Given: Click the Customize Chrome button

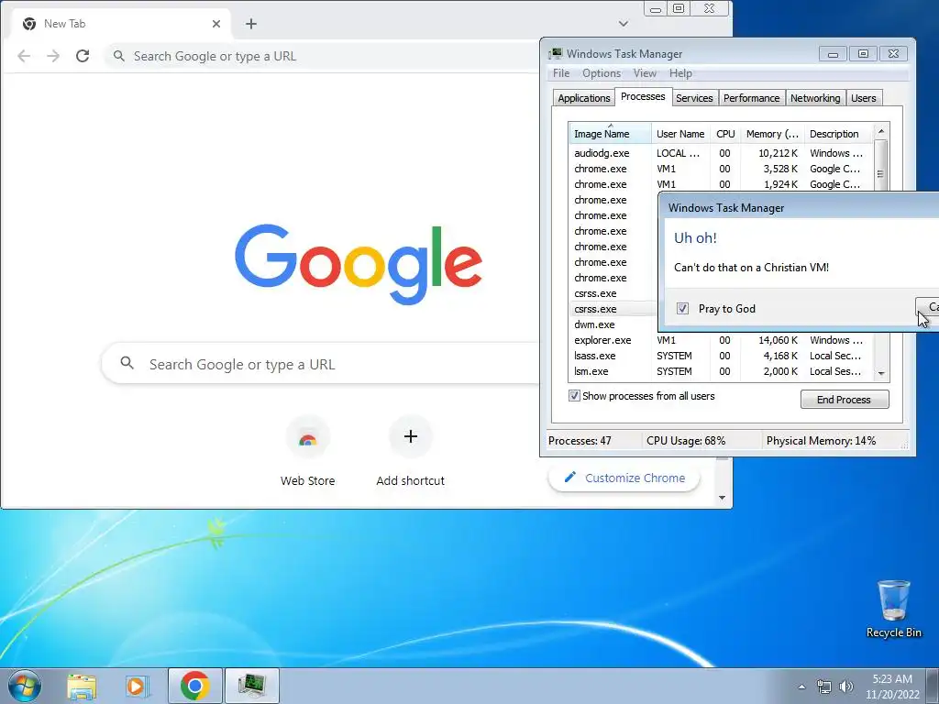Looking at the screenshot, I should click(624, 478).
